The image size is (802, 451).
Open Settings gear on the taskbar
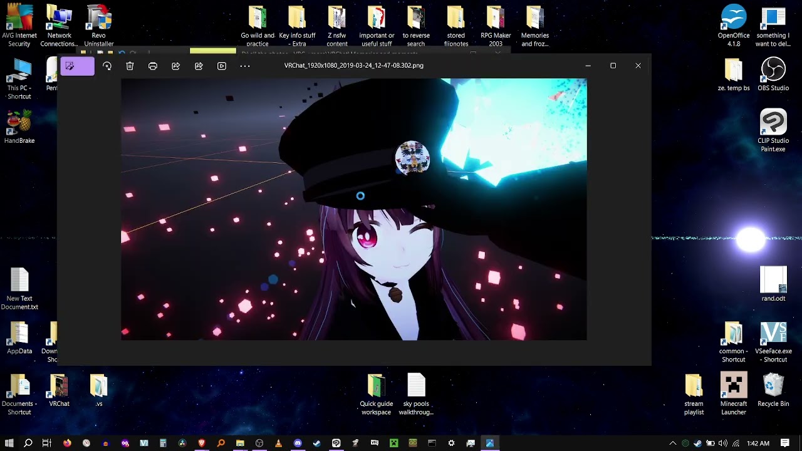point(451,443)
